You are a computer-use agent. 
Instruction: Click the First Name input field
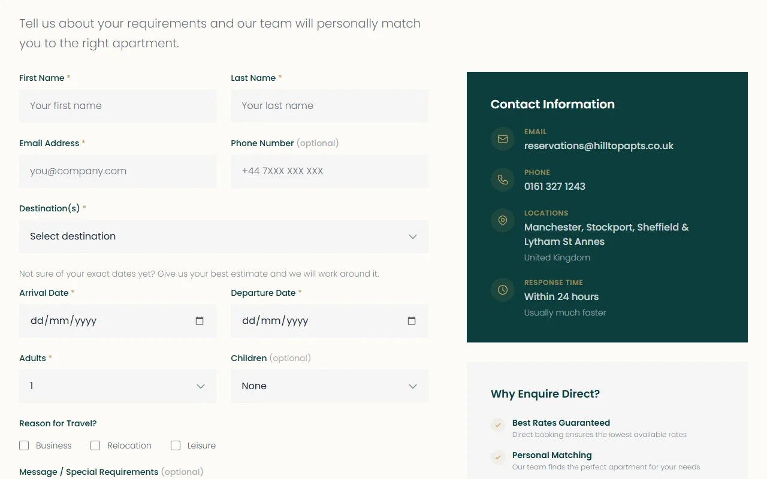(x=117, y=106)
